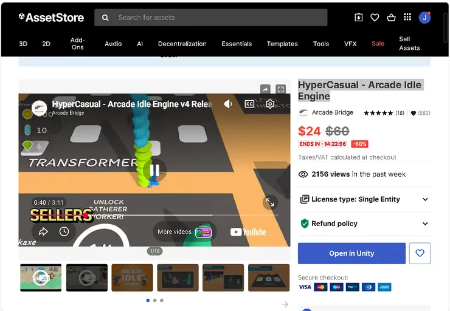Open the video settings gear
The image size is (450, 311).
(x=270, y=104)
